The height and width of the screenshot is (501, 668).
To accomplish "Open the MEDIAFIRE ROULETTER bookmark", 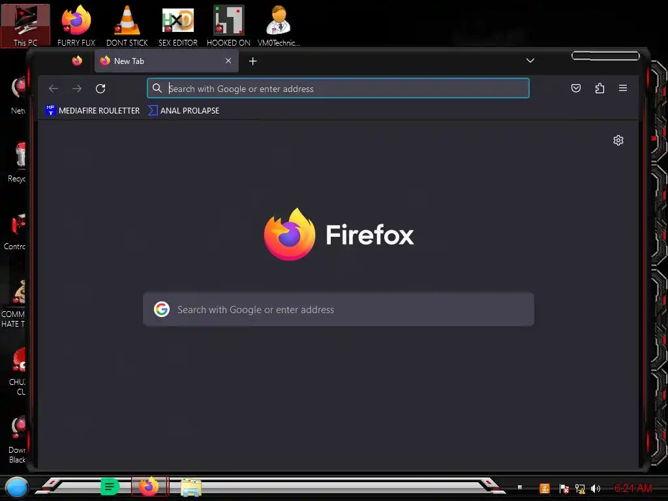I will [x=93, y=110].
